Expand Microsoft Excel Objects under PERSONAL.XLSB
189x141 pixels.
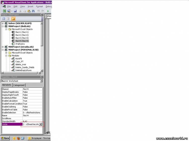tap(6, 53)
